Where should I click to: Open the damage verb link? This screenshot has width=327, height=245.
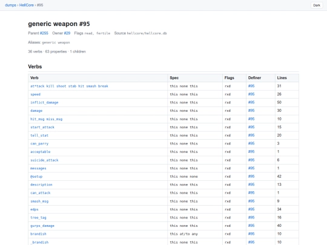click(x=36, y=111)
